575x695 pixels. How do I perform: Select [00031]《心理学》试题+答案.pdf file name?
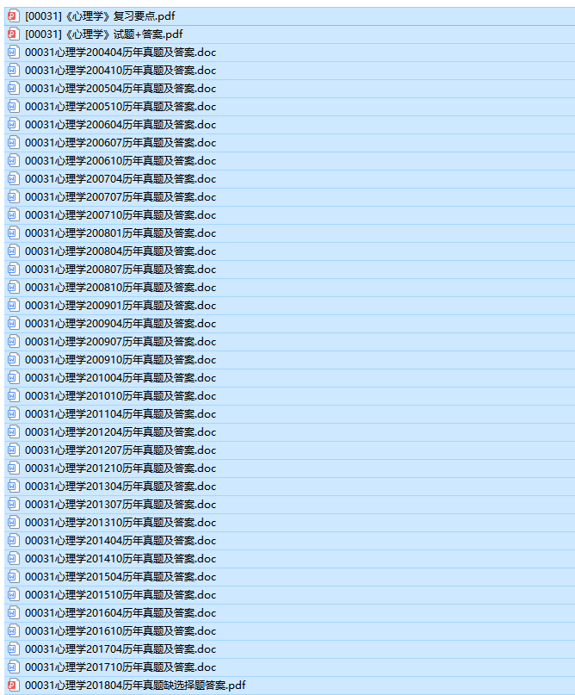[x=103, y=34]
